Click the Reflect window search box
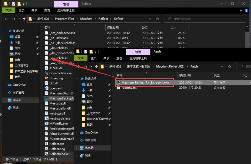This screenshot has height=164, width=251. (x=205, y=19)
